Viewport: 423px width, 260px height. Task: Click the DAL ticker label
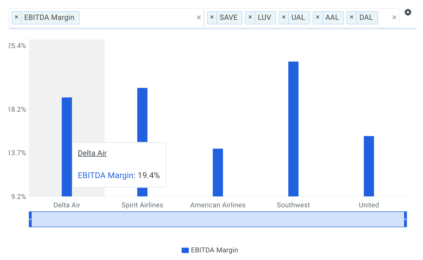click(366, 18)
